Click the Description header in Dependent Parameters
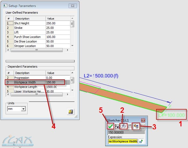Image resolution: width=188 pixels, height=148 pixels. tap(30, 73)
